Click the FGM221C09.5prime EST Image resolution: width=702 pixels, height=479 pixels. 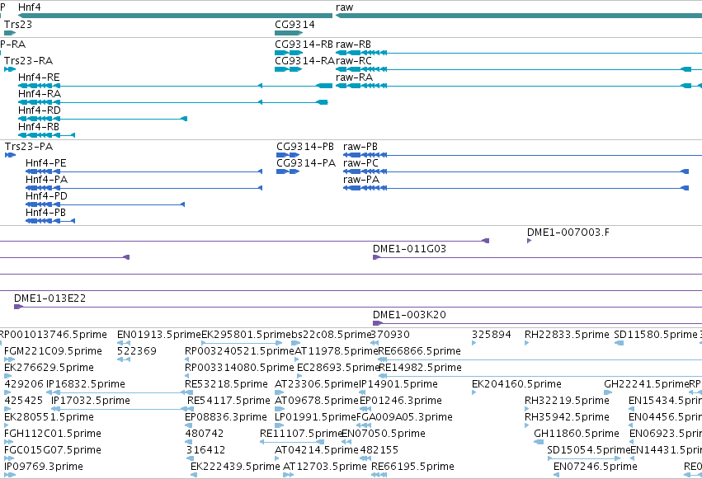pyautogui.click(x=53, y=351)
